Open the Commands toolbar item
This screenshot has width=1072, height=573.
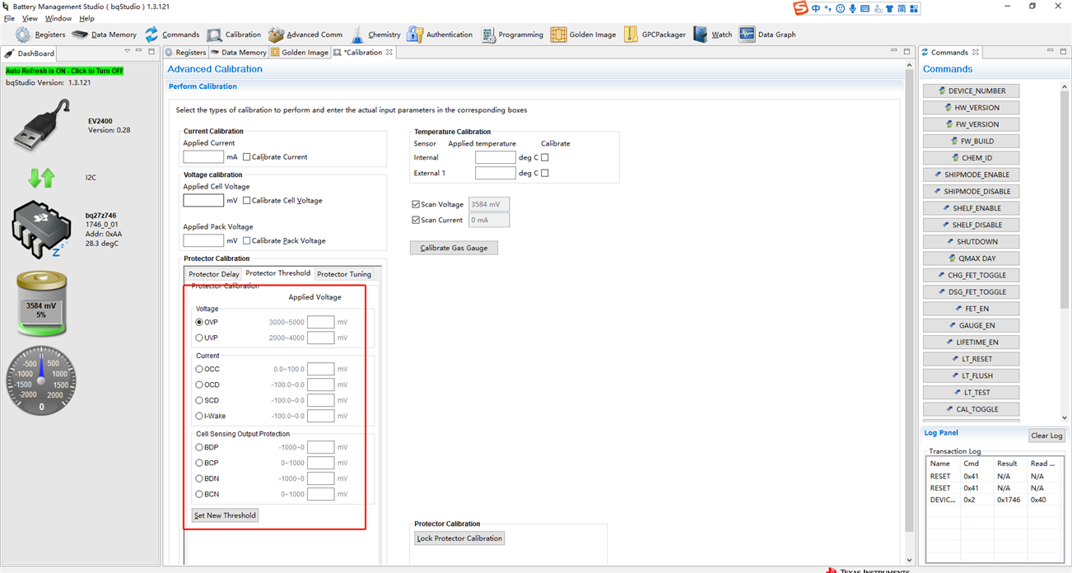[171, 35]
